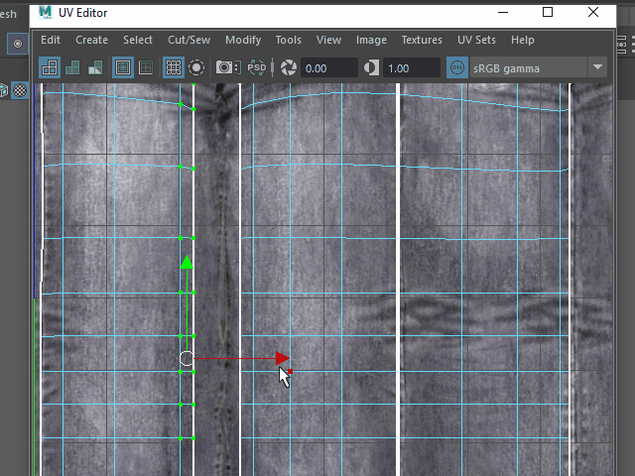The height and width of the screenshot is (476, 635).
Task: Toggle the color management ON button
Action: [x=457, y=67]
